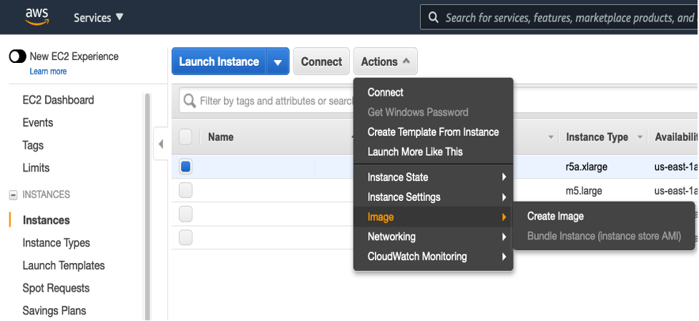Tick the select-all header checkbox

click(186, 137)
